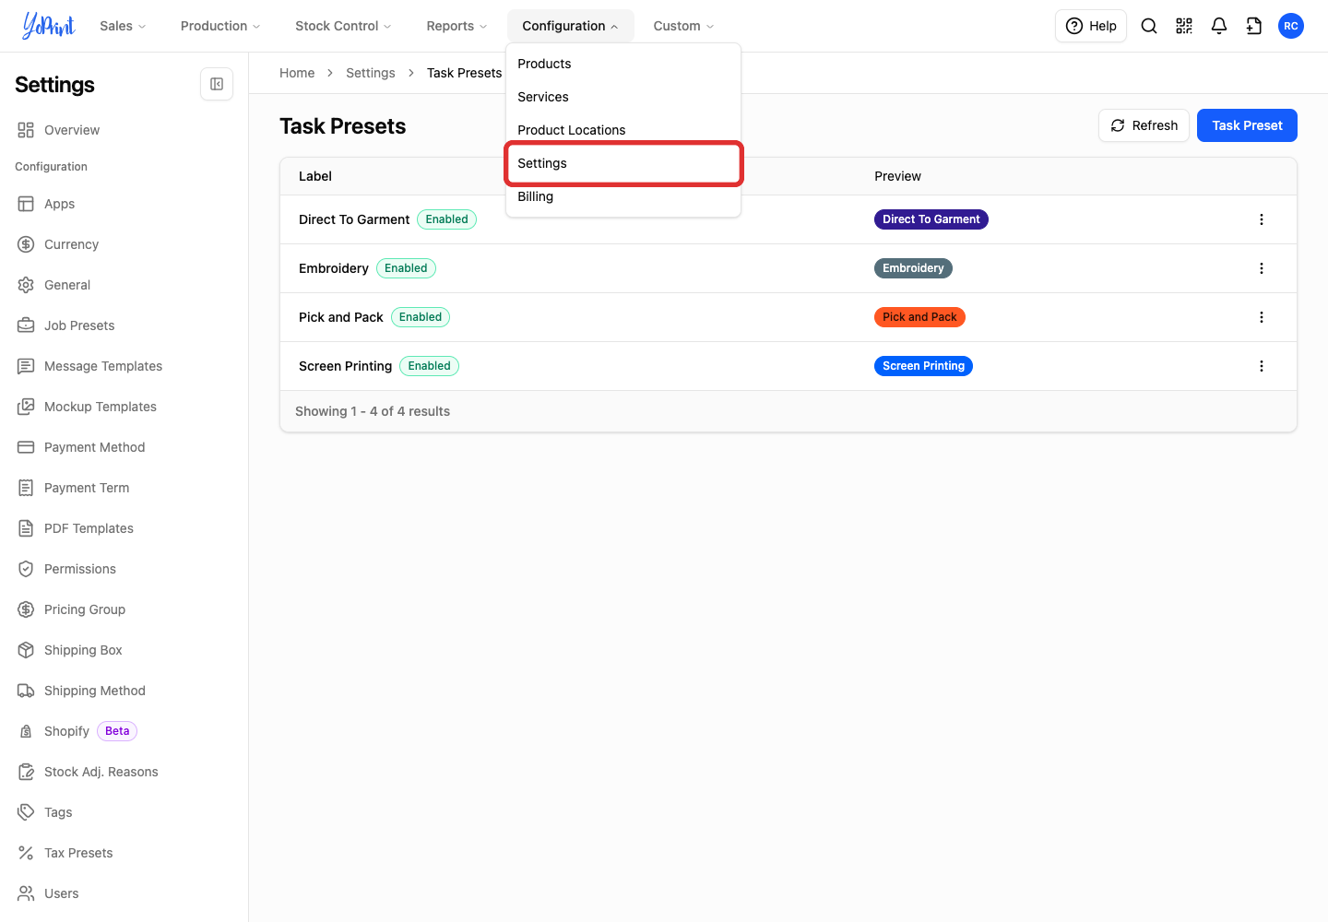Expand the Reports dropdown menu
1328x922 pixels.
coord(456,26)
